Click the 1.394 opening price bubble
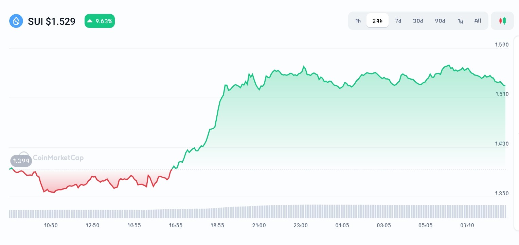 point(21,160)
